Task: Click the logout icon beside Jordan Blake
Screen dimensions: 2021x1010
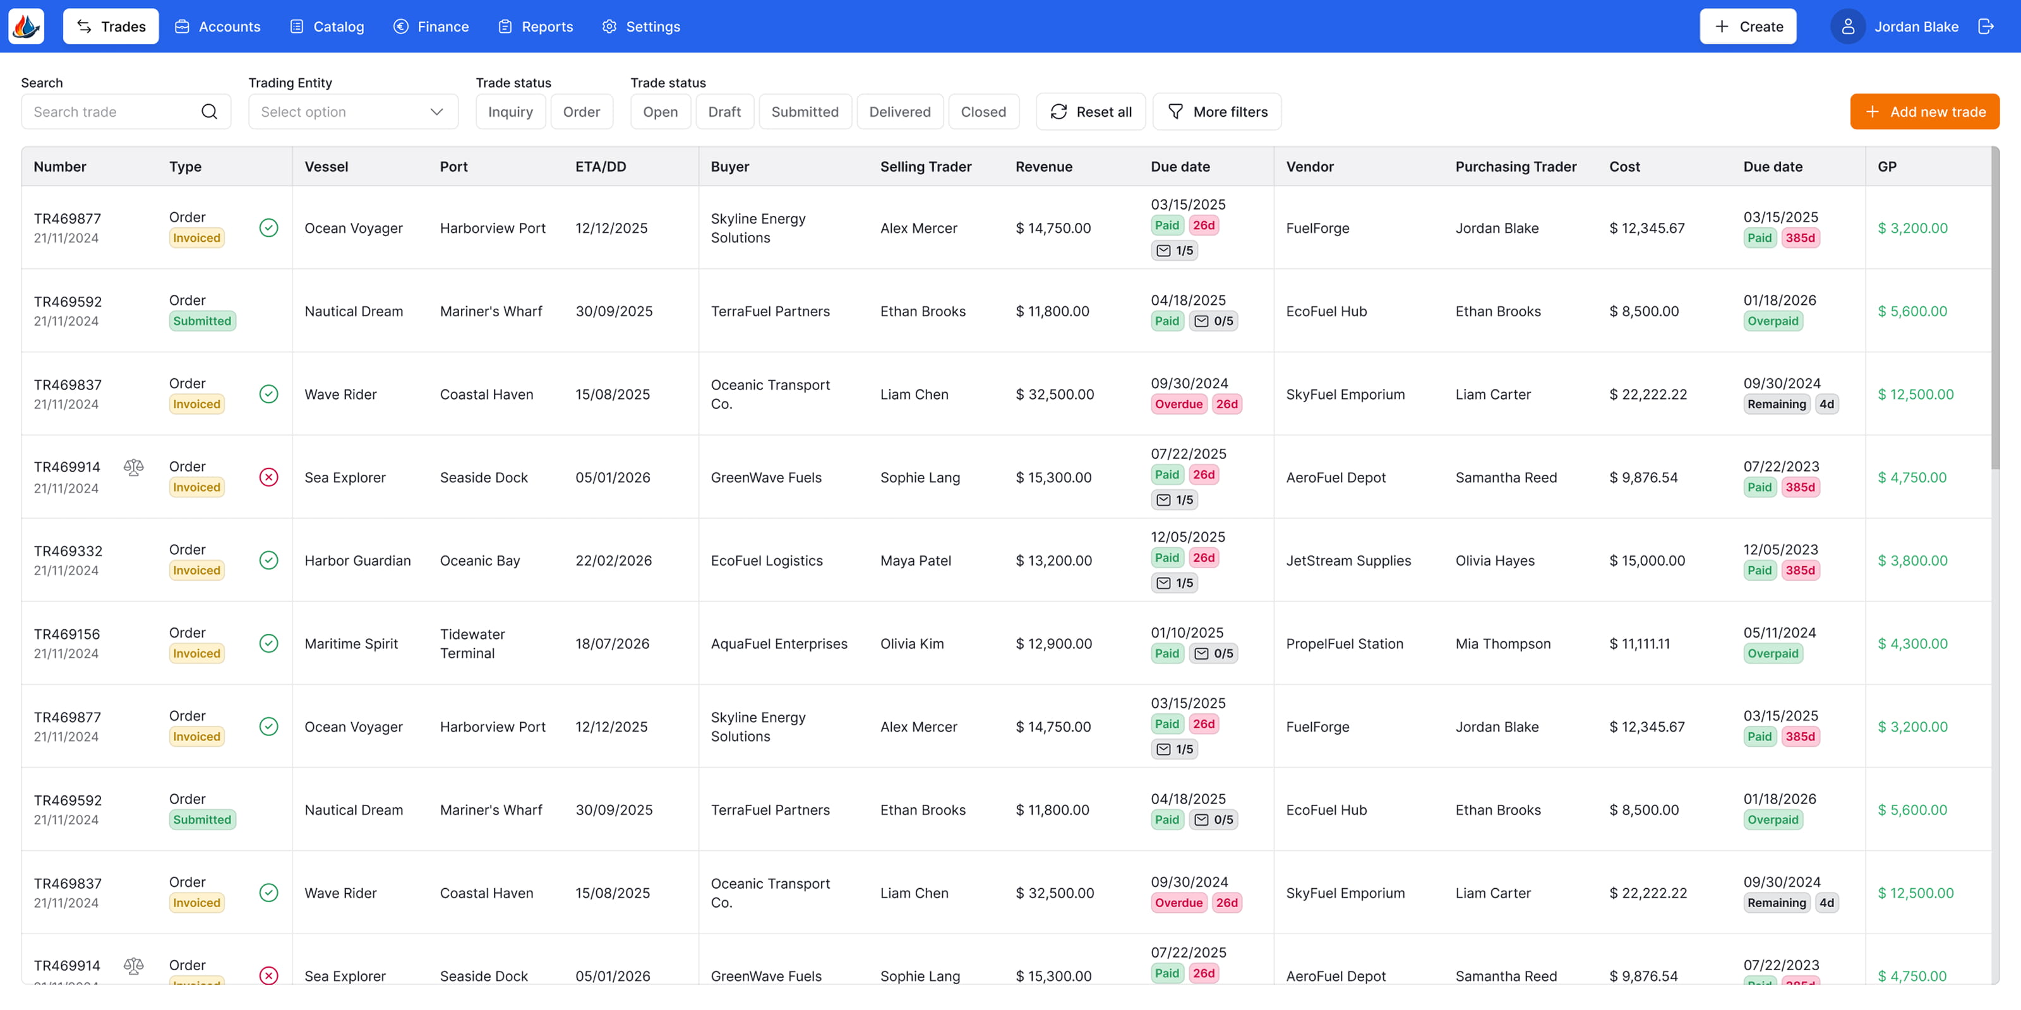Action: point(1986,26)
